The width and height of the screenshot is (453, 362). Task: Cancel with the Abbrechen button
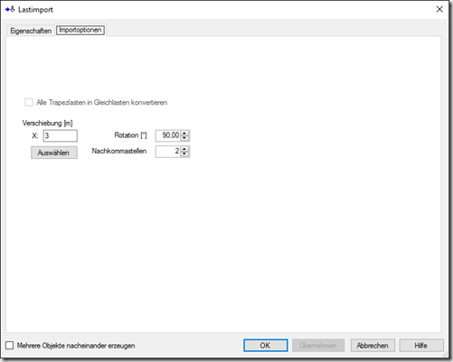[373, 346]
